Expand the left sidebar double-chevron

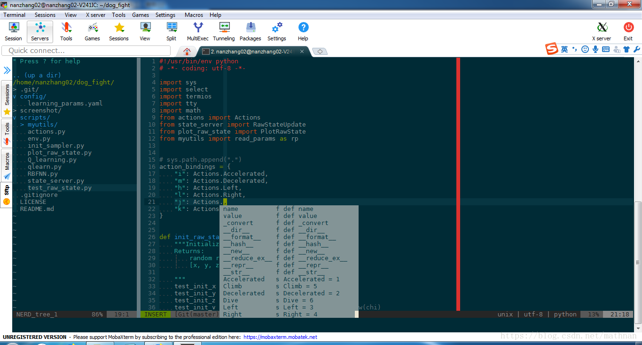pos(7,70)
